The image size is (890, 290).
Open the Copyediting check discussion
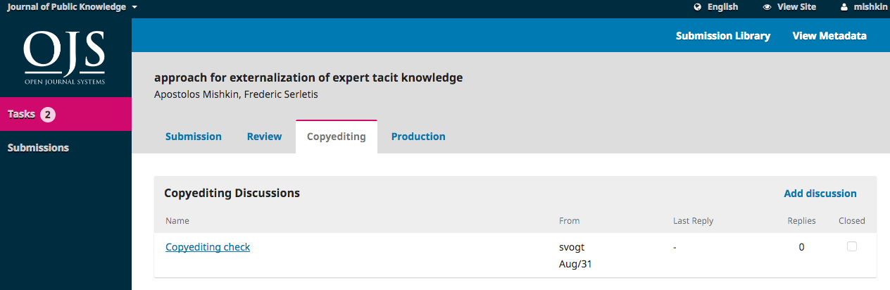click(208, 247)
